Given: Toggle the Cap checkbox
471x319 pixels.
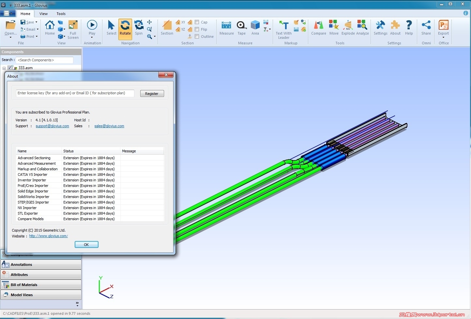Looking at the screenshot, I should pyautogui.click(x=197, y=22).
